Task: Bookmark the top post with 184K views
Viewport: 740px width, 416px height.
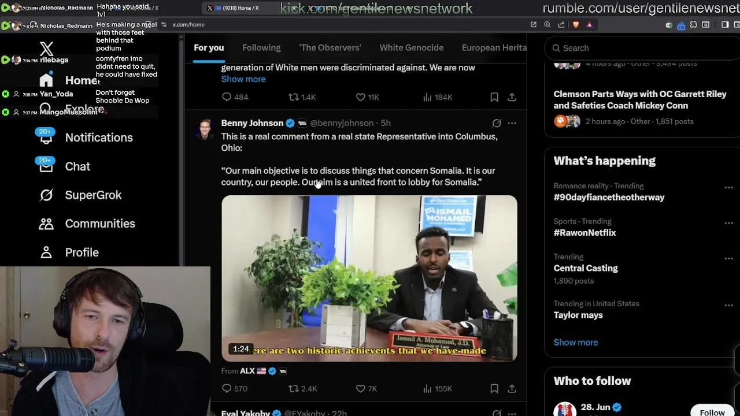Action: click(x=494, y=97)
